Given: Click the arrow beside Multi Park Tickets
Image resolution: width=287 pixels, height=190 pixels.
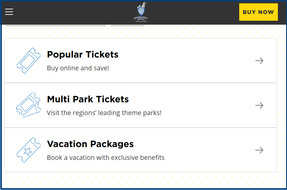Looking at the screenshot, I should tap(259, 105).
